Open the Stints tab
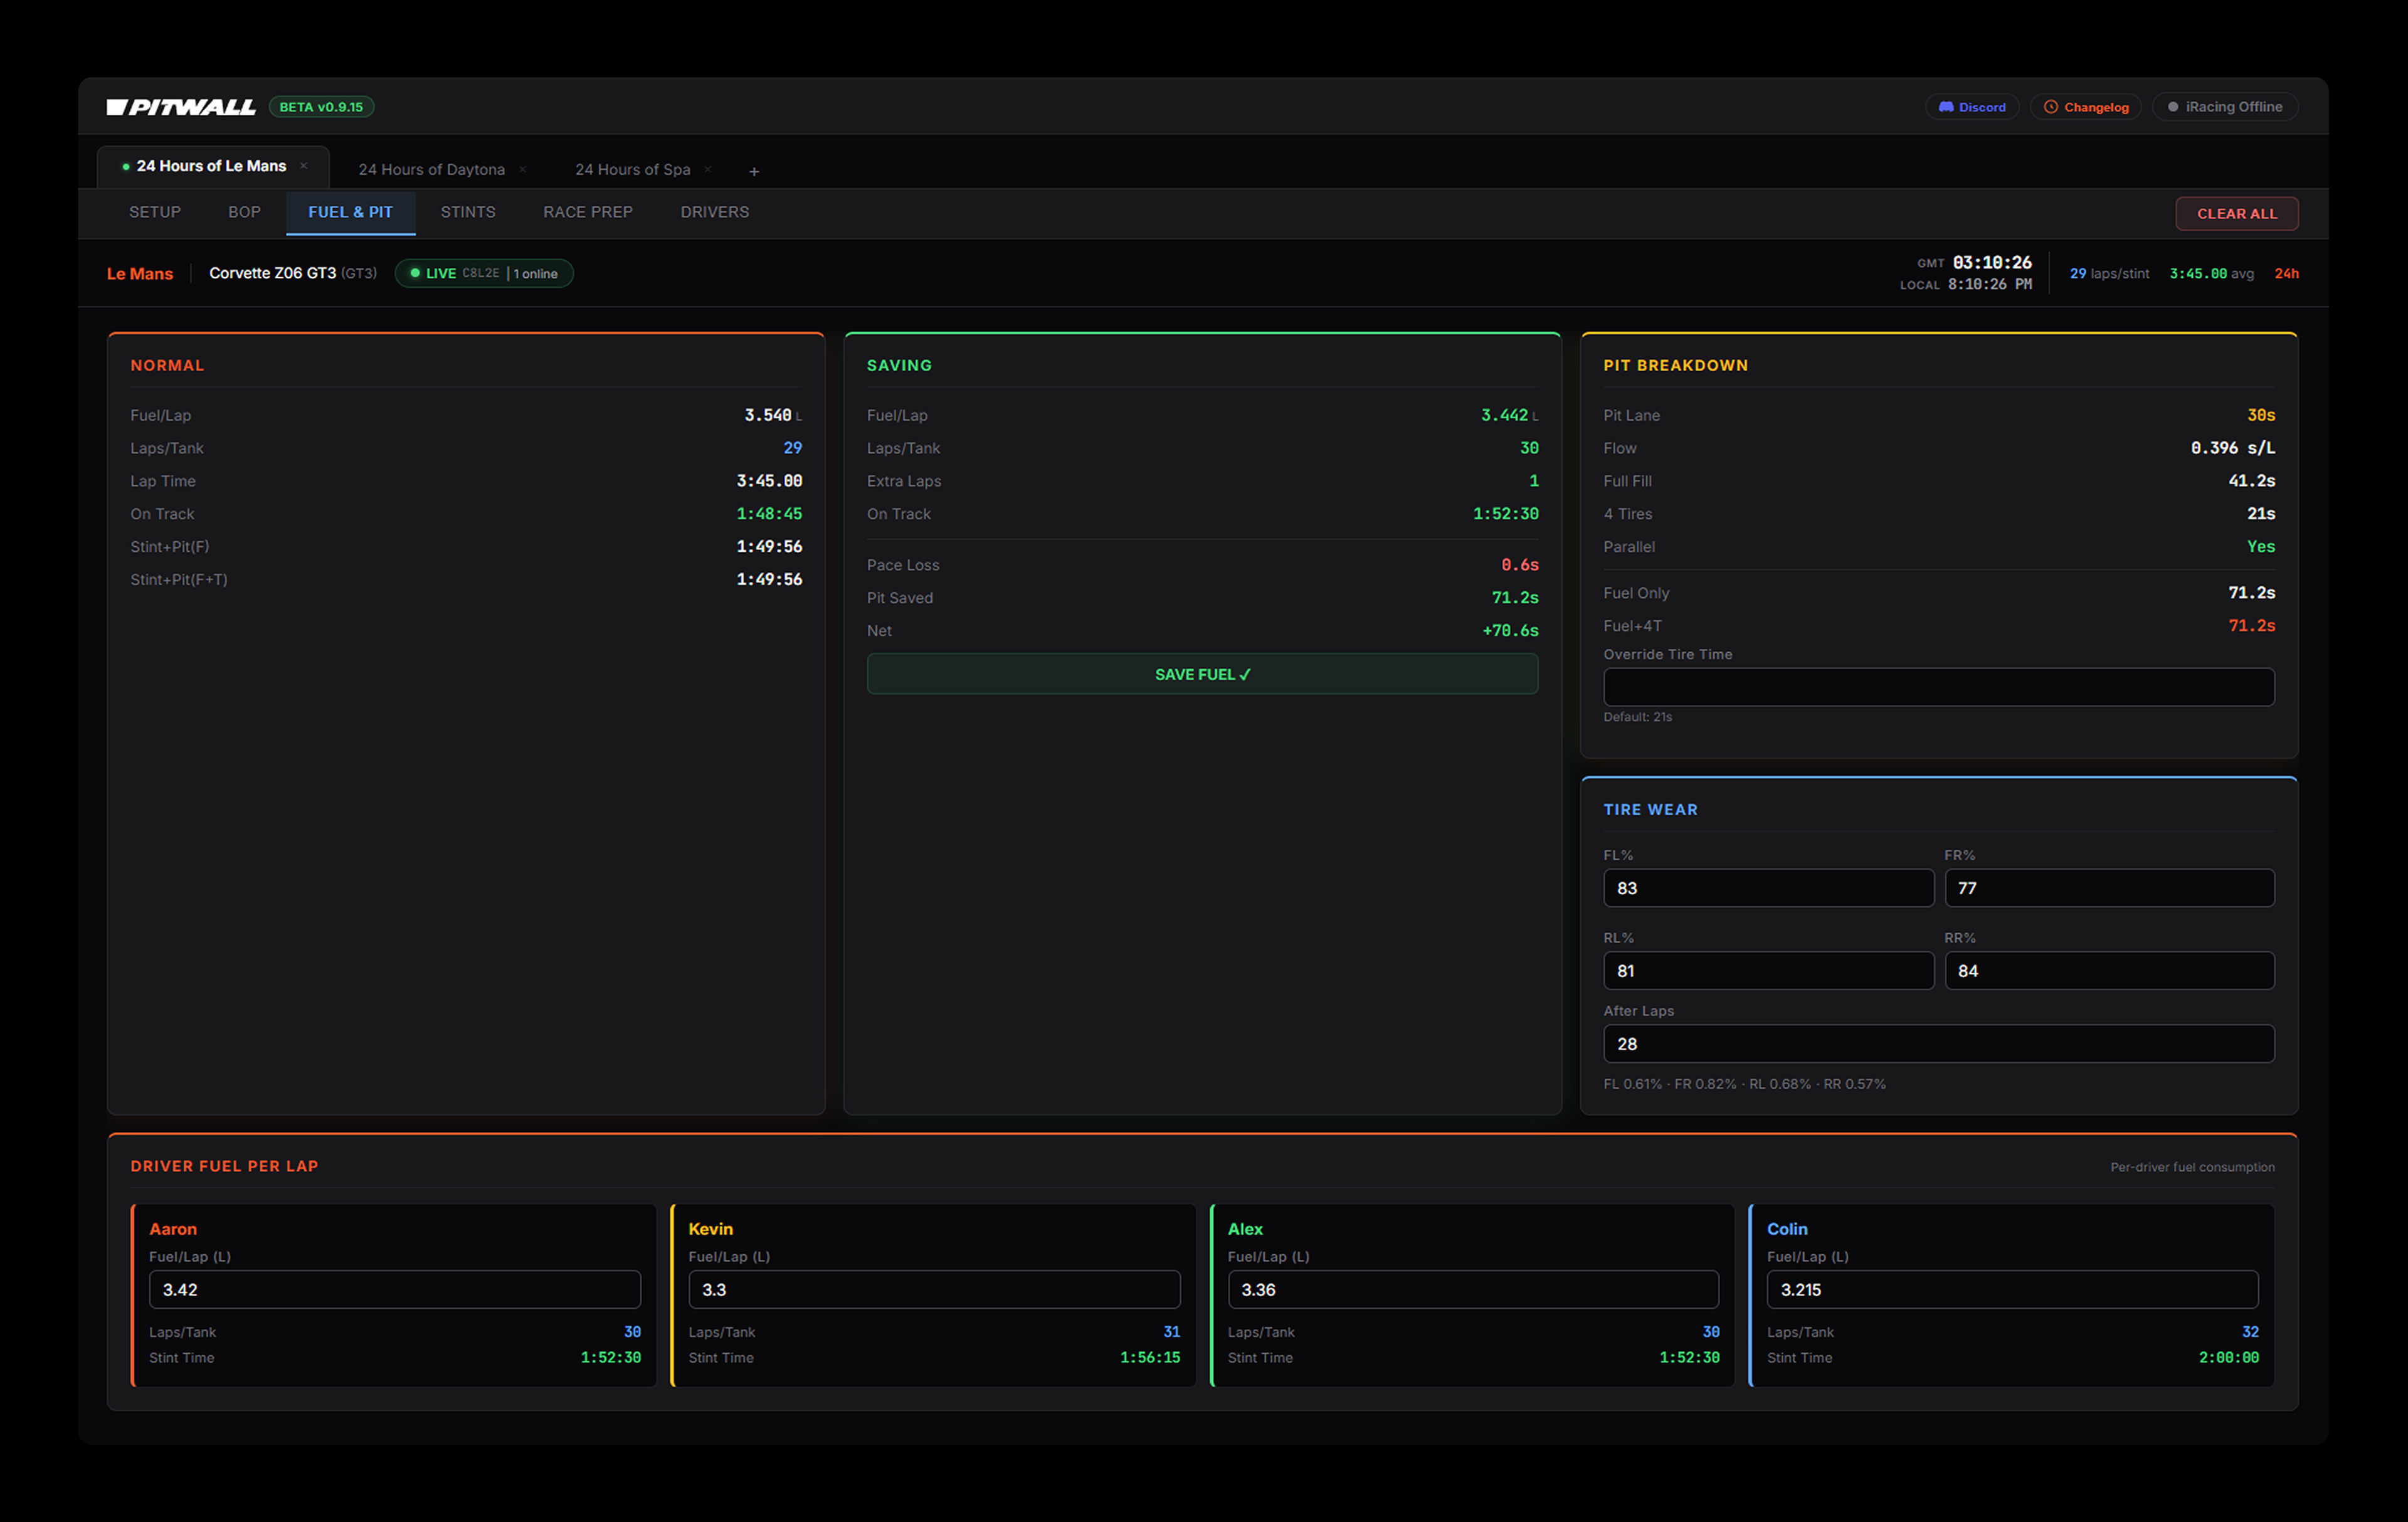Viewport: 2408px width, 1522px height. 468,212
